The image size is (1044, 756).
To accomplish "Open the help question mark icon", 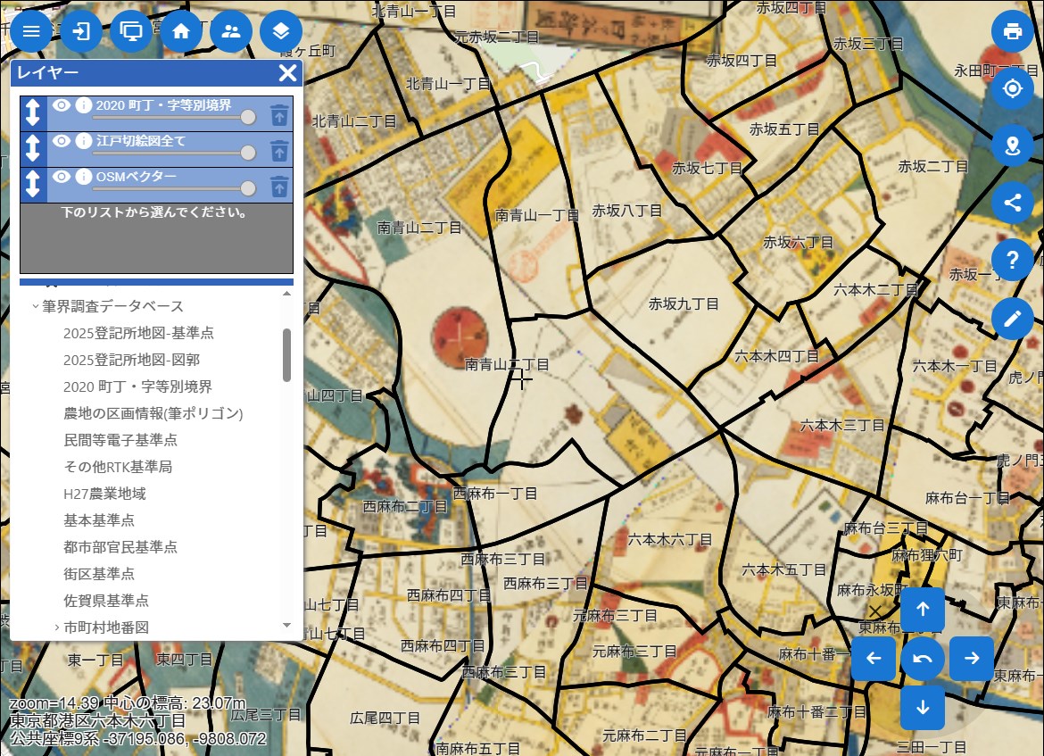I will point(1013,260).
